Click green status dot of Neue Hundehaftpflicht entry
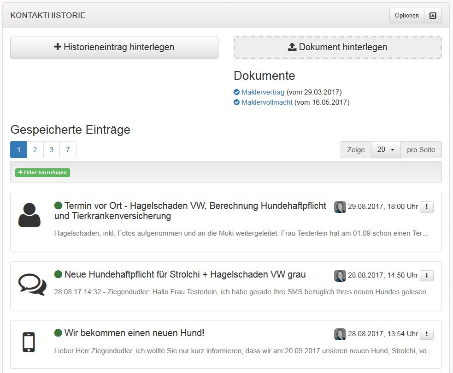This screenshot has width=453, height=373. pyautogui.click(x=58, y=274)
